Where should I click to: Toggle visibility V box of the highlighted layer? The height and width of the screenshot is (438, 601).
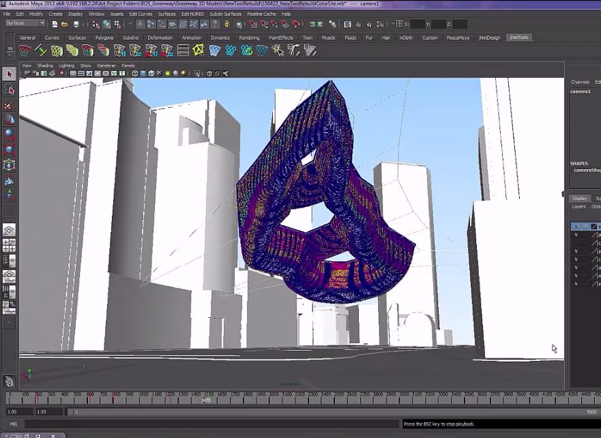tap(576, 227)
